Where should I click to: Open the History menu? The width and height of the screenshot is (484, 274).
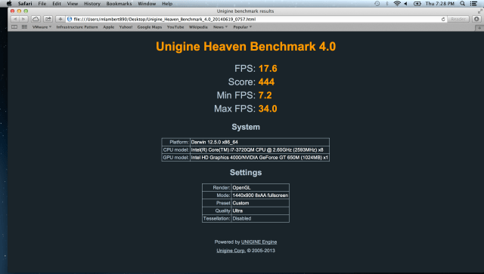click(x=92, y=4)
